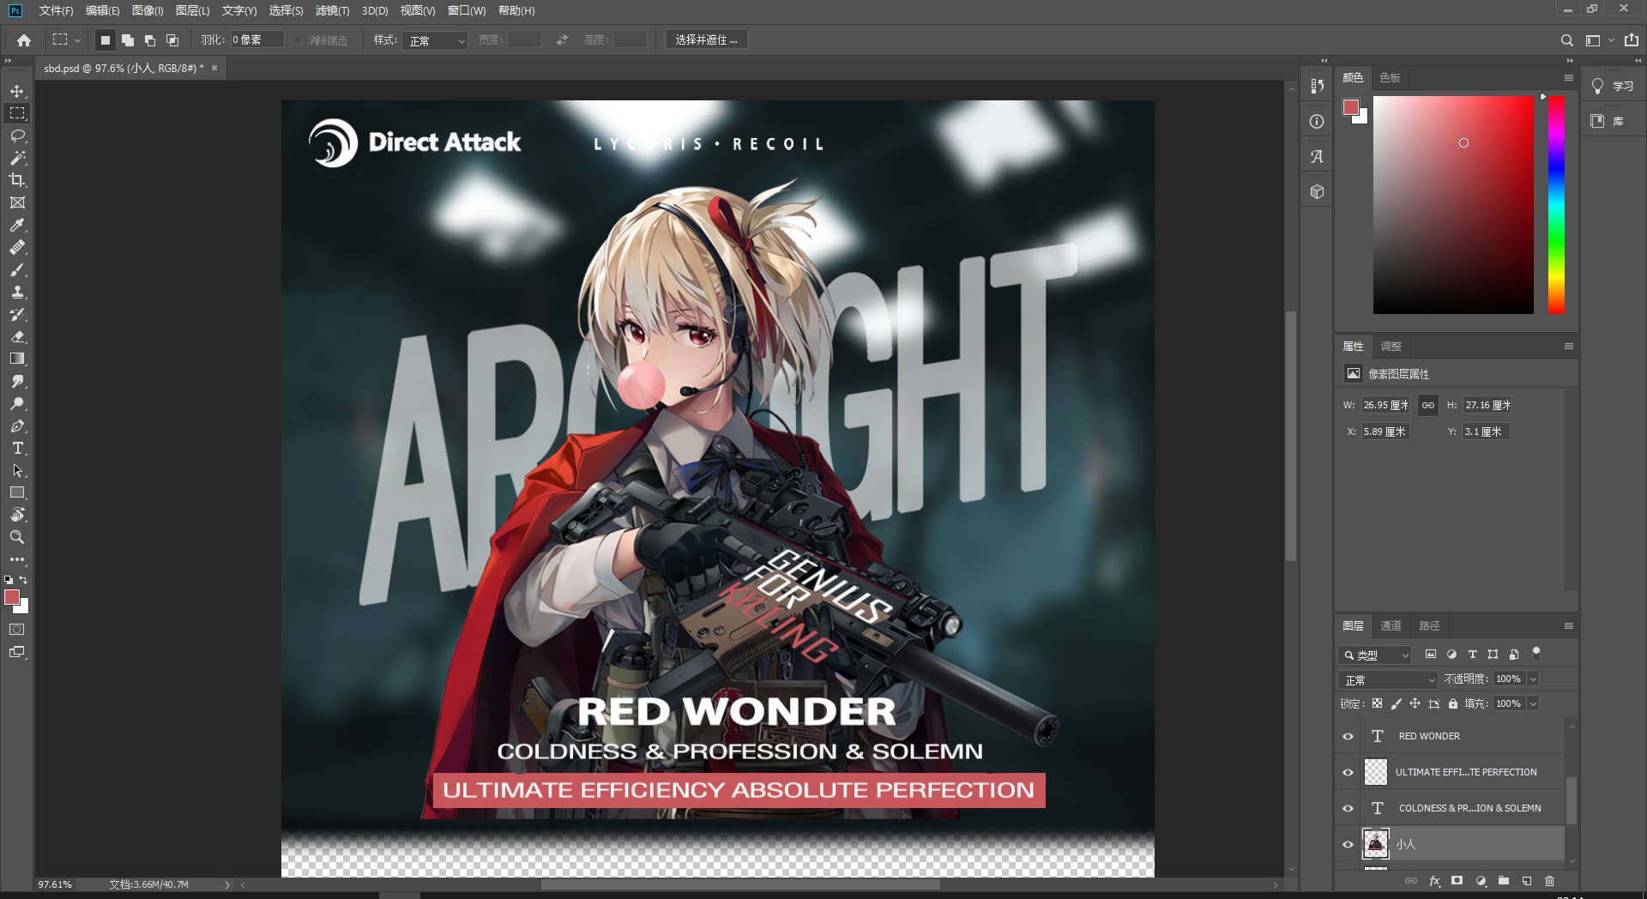Select the Crop tool

(17, 180)
